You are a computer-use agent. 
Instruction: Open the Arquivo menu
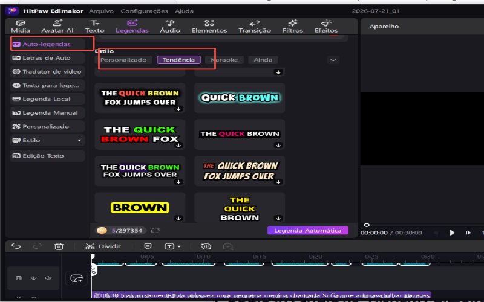pyautogui.click(x=101, y=11)
